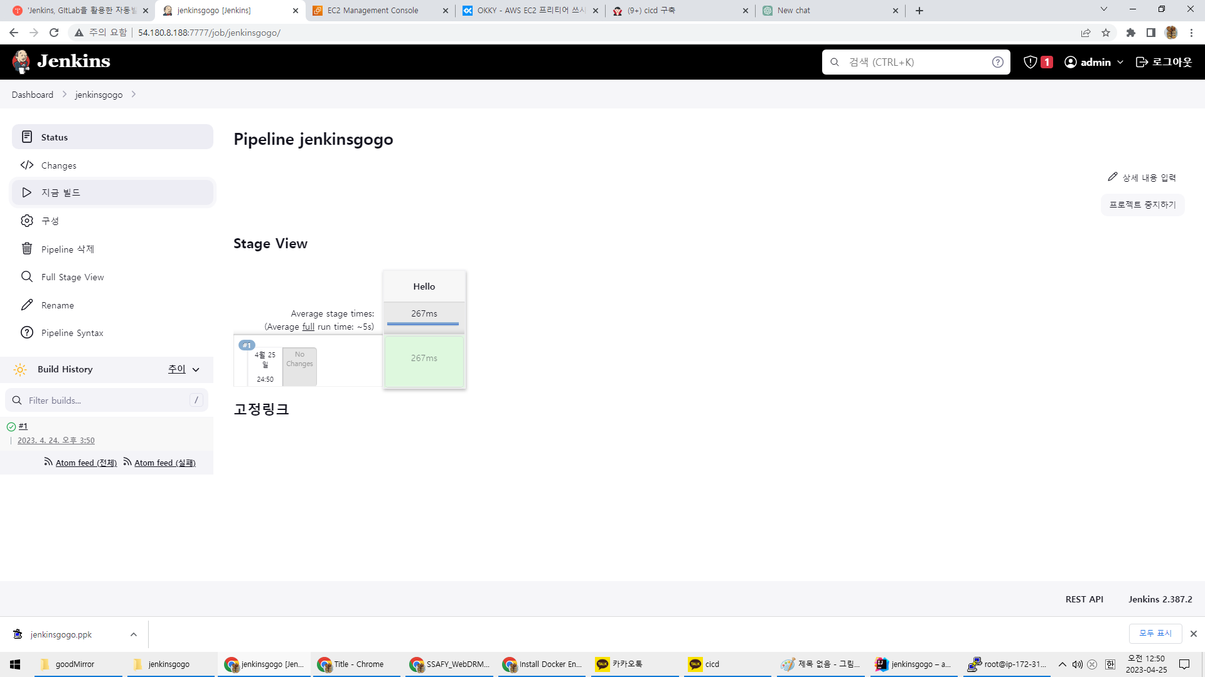Click the 로그아웃 logout link

click(x=1164, y=62)
